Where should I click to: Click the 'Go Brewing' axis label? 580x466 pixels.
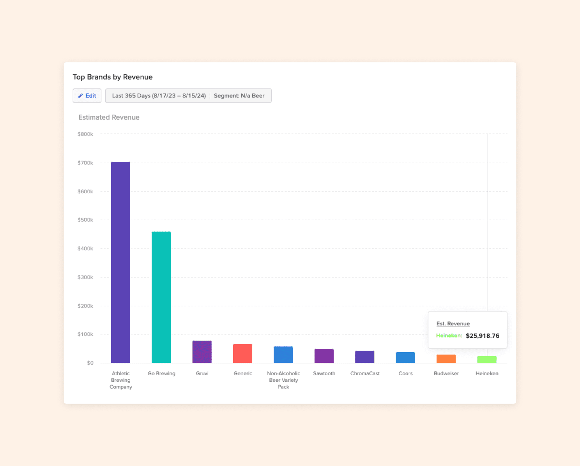[x=161, y=374]
